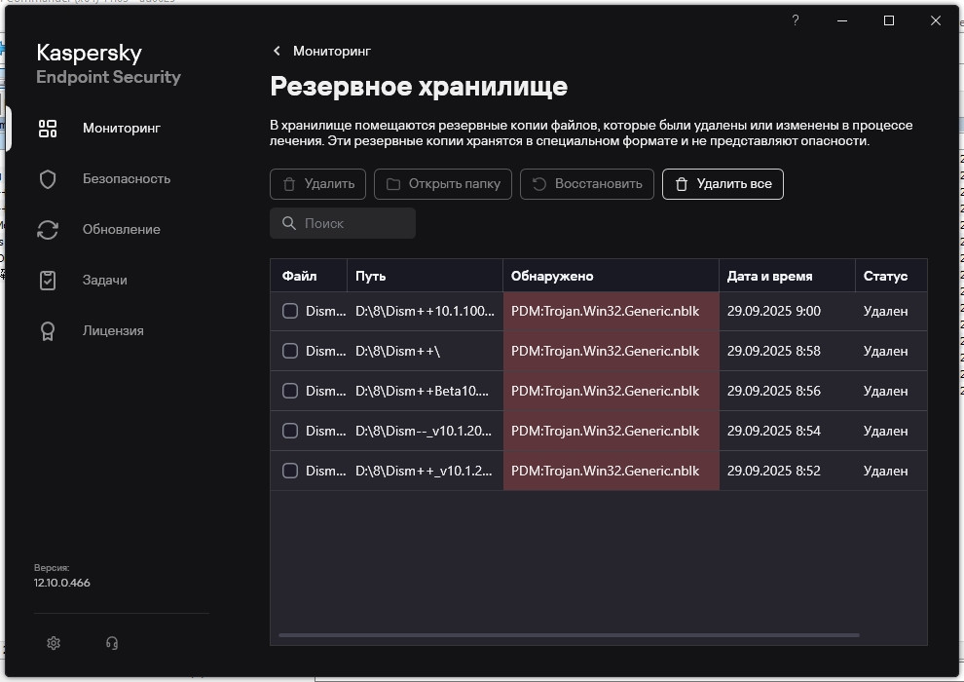
Task: Open the Задачи sidebar section
Action: pyautogui.click(x=104, y=280)
